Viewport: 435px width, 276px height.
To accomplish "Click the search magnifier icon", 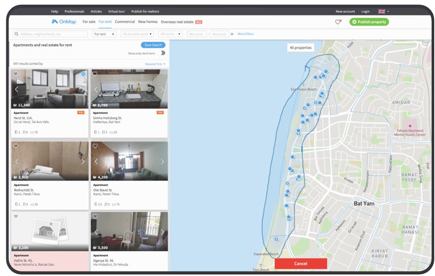I will click(x=16, y=34).
